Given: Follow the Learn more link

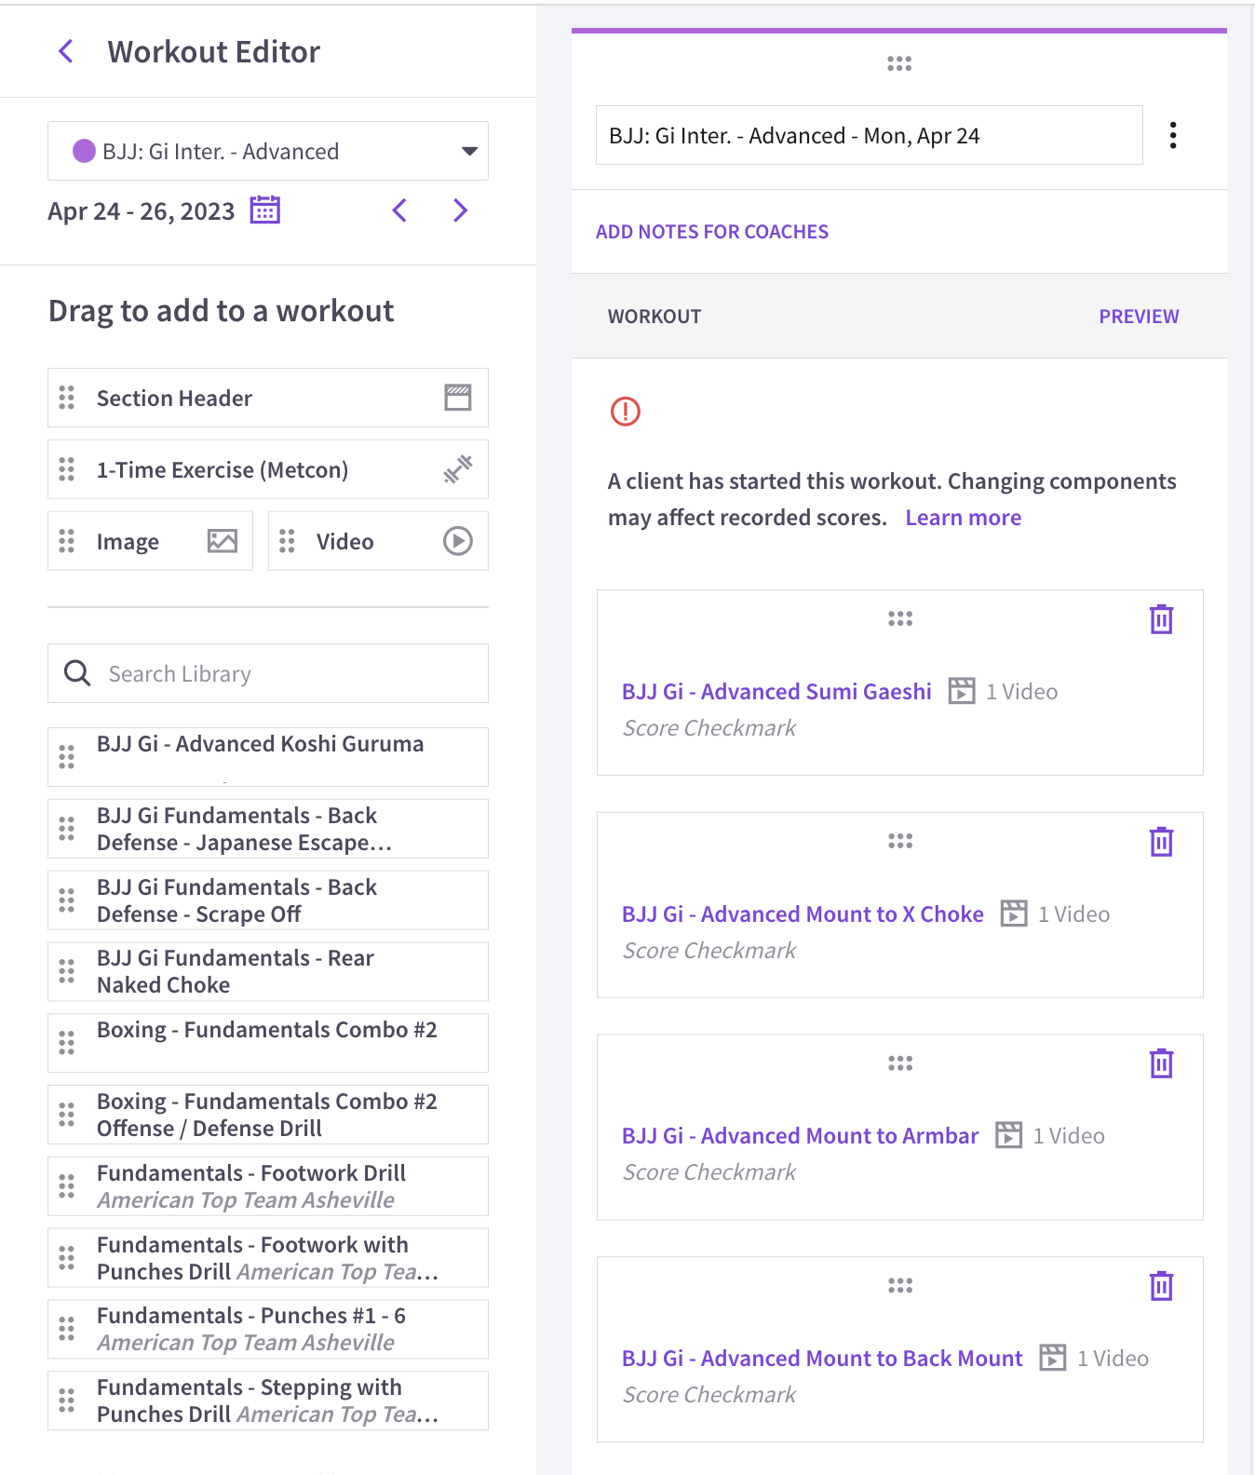Looking at the screenshot, I should tap(963, 518).
